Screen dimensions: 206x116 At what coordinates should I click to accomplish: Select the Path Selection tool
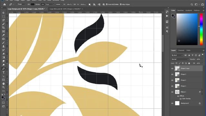(x=4, y=76)
